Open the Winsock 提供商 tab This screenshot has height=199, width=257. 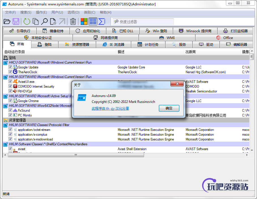tap(195, 31)
